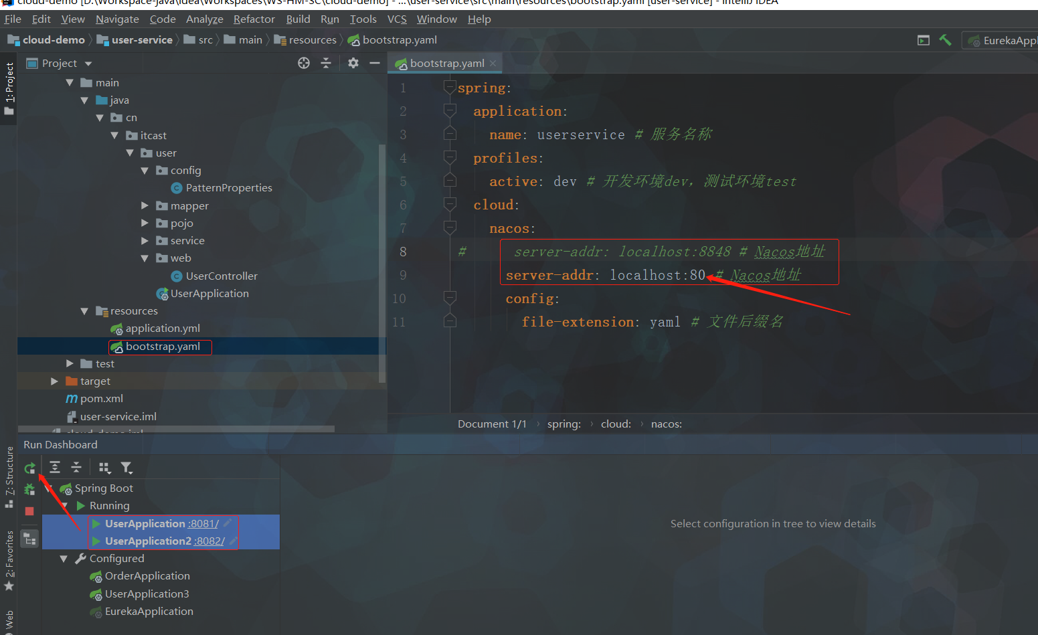The width and height of the screenshot is (1038, 635).
Task: Click the locate/scroll-from-source target icon
Action: point(304,63)
